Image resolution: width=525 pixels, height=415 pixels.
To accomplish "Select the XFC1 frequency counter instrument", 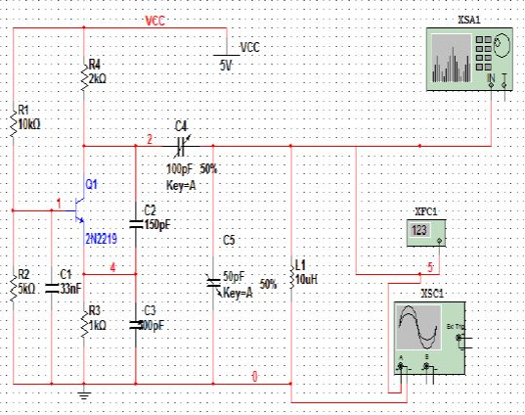I will point(426,233).
